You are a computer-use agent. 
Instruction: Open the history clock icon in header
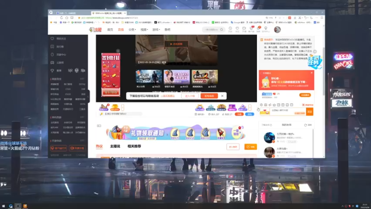(x=230, y=29)
